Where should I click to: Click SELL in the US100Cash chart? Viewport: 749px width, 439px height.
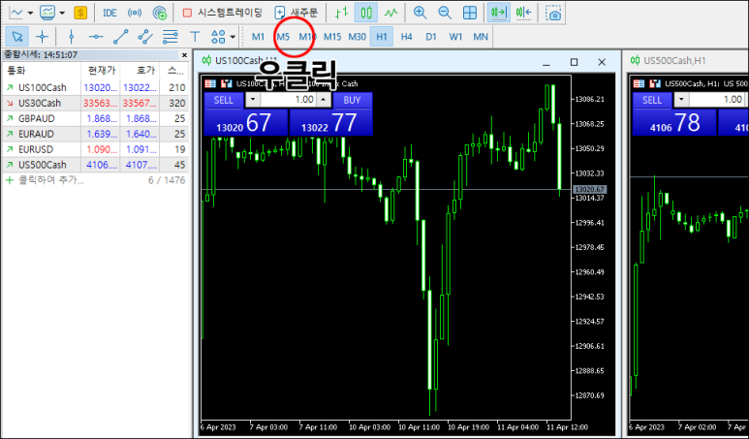(224, 101)
